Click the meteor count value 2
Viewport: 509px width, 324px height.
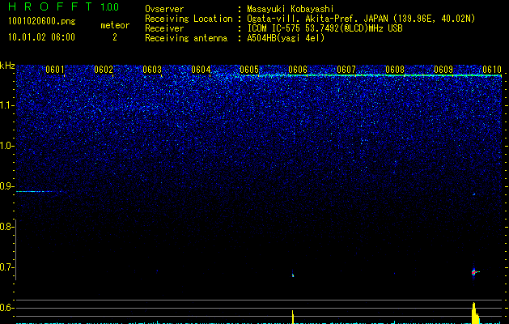pyautogui.click(x=115, y=37)
